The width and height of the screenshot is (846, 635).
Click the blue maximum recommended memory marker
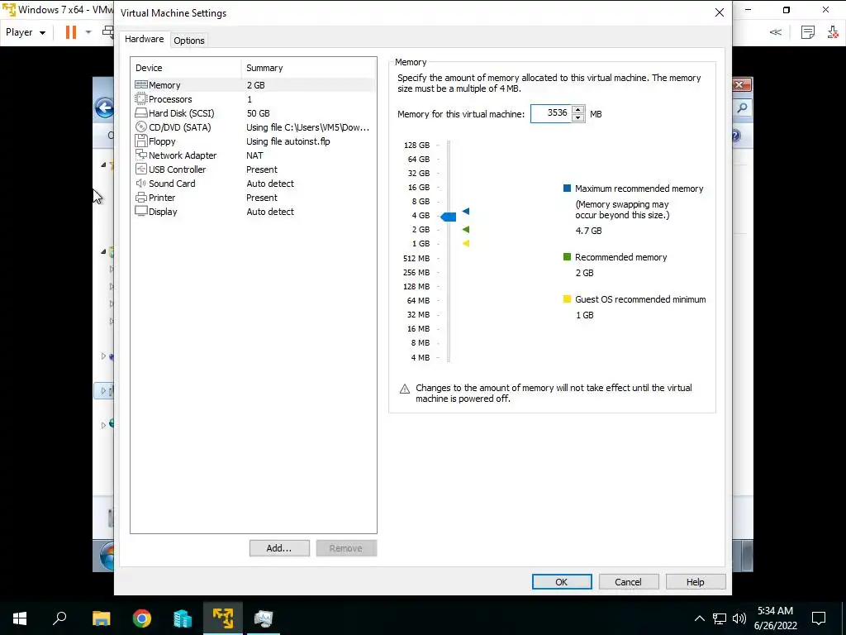click(466, 211)
